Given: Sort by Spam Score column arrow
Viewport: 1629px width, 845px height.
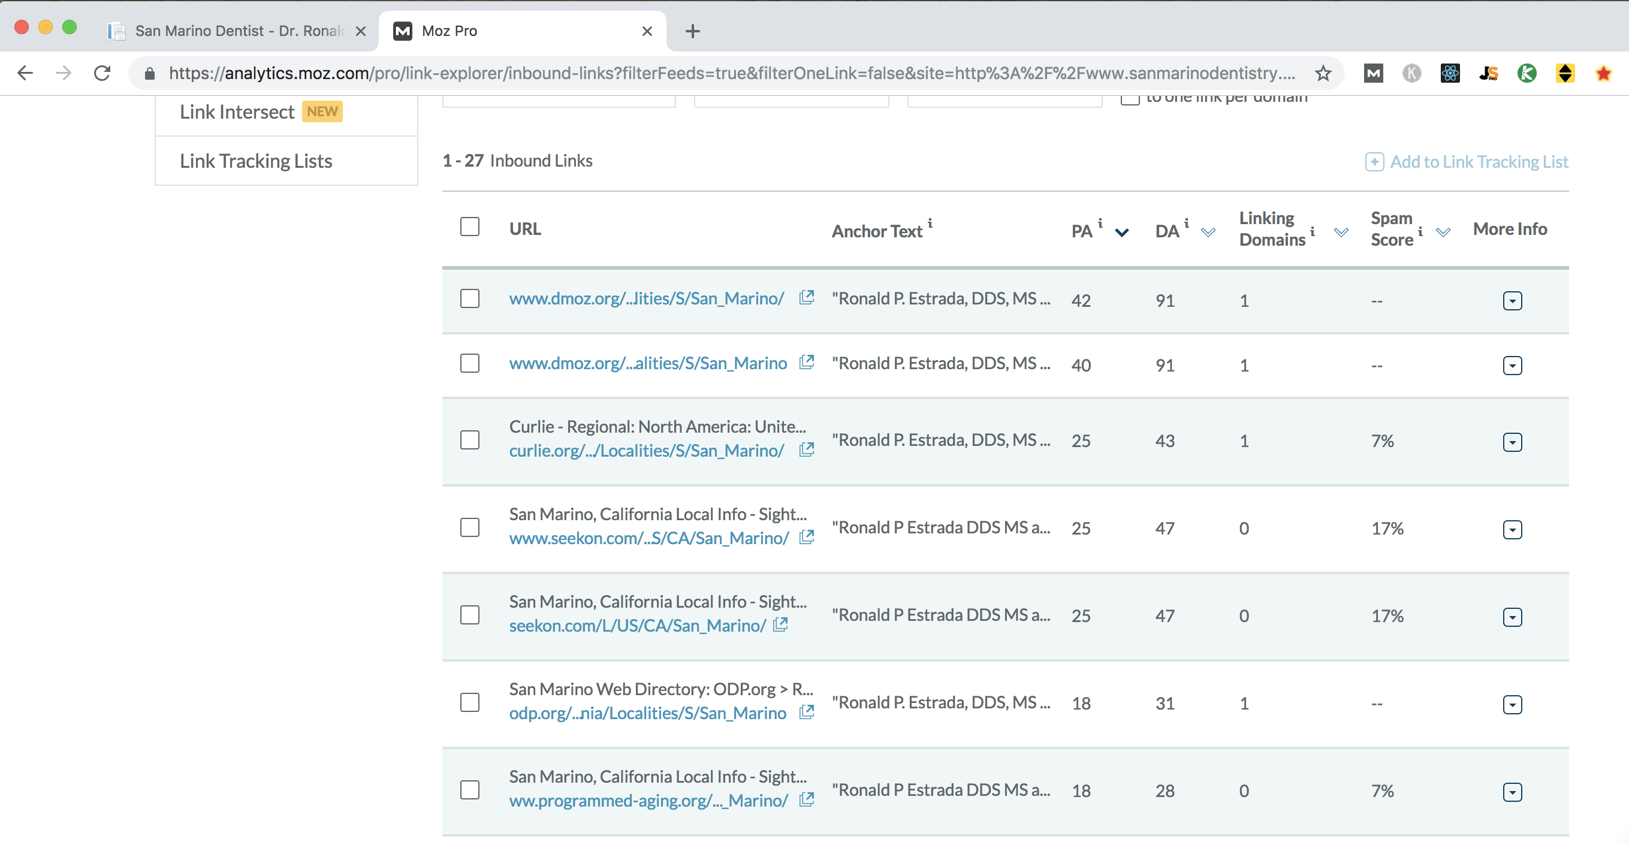Looking at the screenshot, I should (x=1443, y=232).
